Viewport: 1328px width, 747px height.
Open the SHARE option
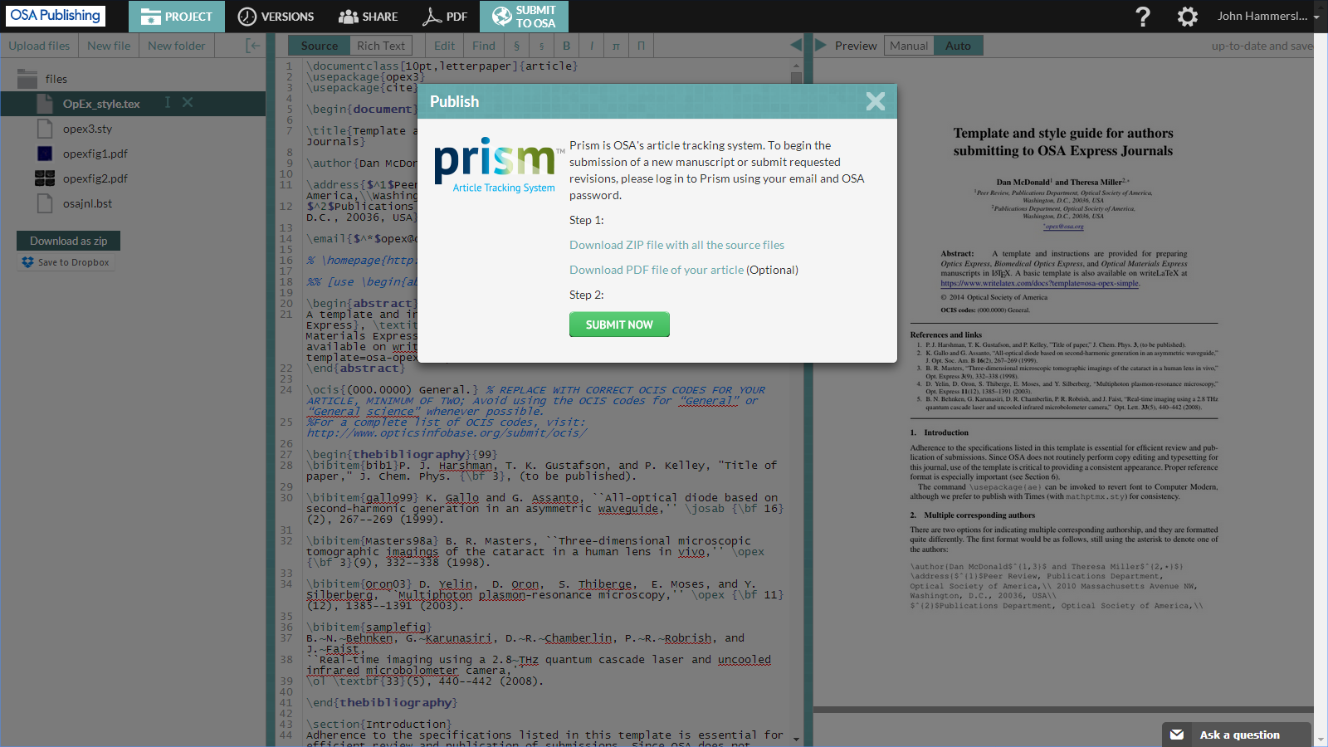(369, 17)
